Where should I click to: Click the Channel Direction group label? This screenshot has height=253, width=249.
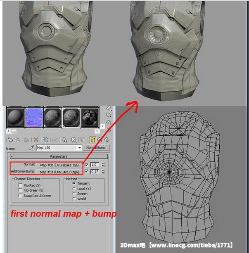pyautogui.click(x=27, y=179)
